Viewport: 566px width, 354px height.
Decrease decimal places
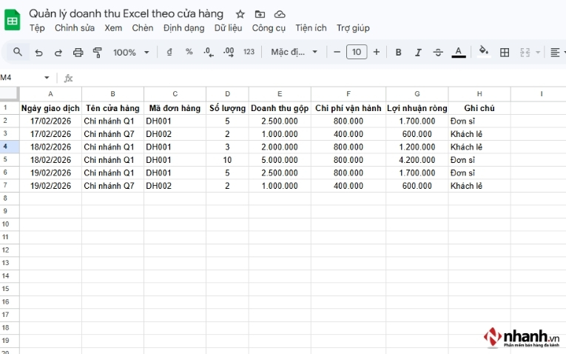(209, 53)
